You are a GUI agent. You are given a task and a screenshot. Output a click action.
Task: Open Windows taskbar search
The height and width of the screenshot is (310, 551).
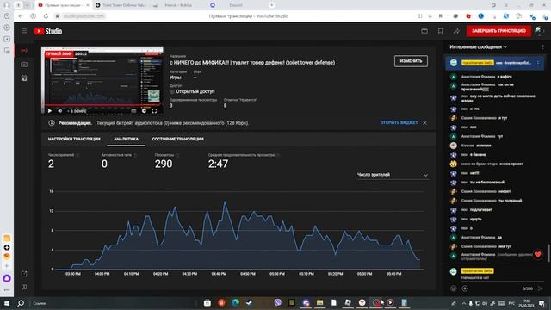(x=21, y=303)
